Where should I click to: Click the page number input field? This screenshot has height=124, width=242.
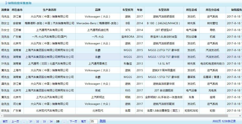[x=94, y=121]
